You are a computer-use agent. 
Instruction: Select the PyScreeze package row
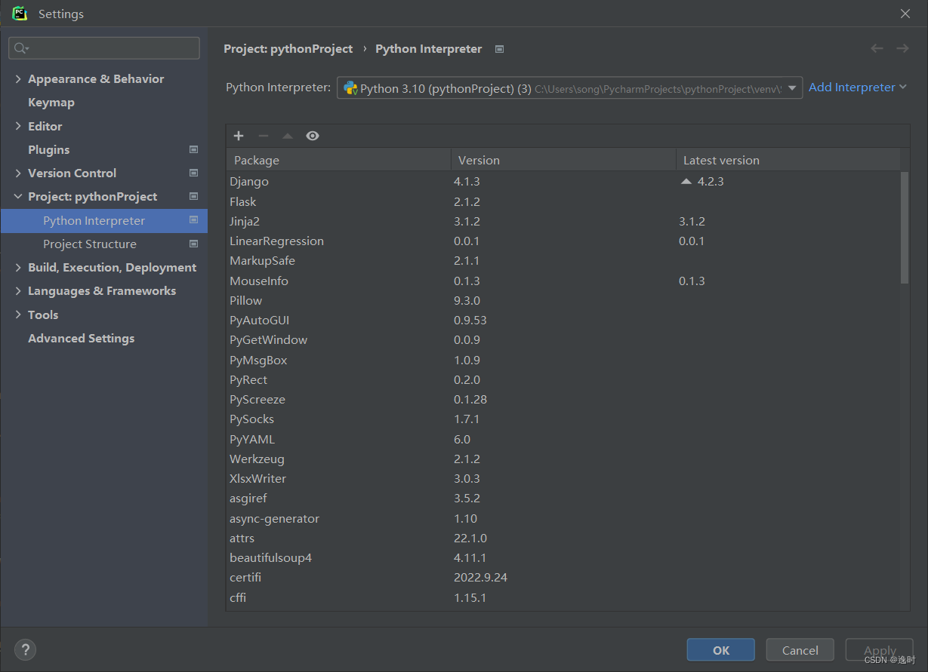563,399
